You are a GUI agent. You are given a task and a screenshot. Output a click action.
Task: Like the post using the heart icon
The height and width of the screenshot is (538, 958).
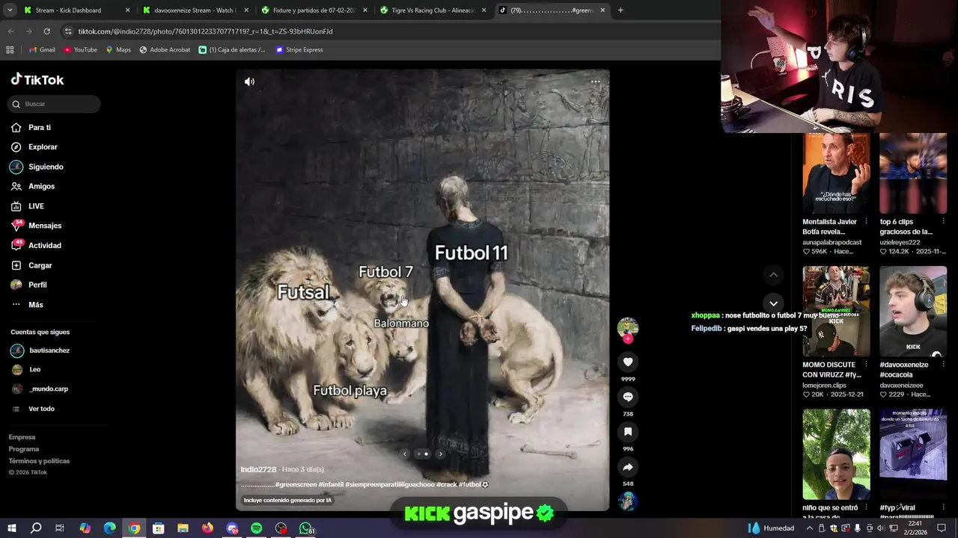(x=628, y=362)
